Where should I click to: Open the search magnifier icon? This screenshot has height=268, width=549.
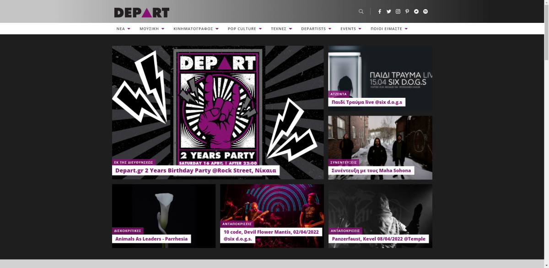[361, 11]
